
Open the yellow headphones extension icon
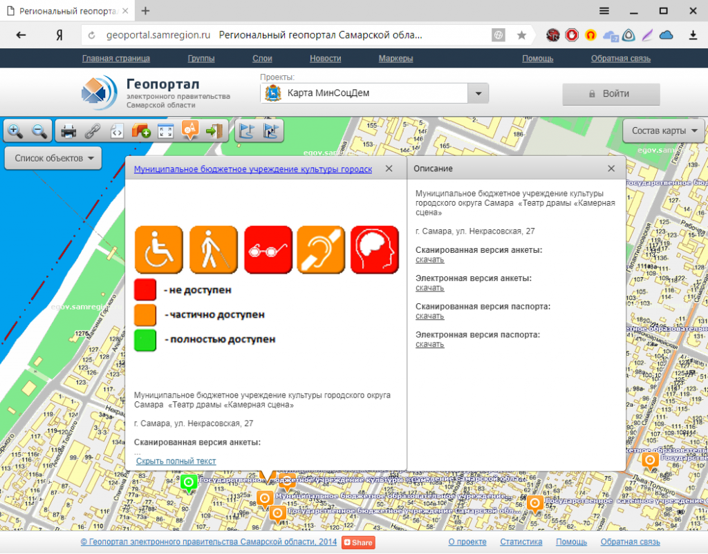pyautogui.click(x=590, y=35)
